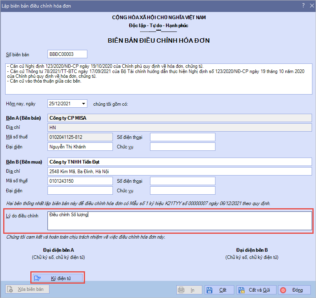Click the Cất save button
The width and height of the screenshot is (316, 298).
pos(219,290)
